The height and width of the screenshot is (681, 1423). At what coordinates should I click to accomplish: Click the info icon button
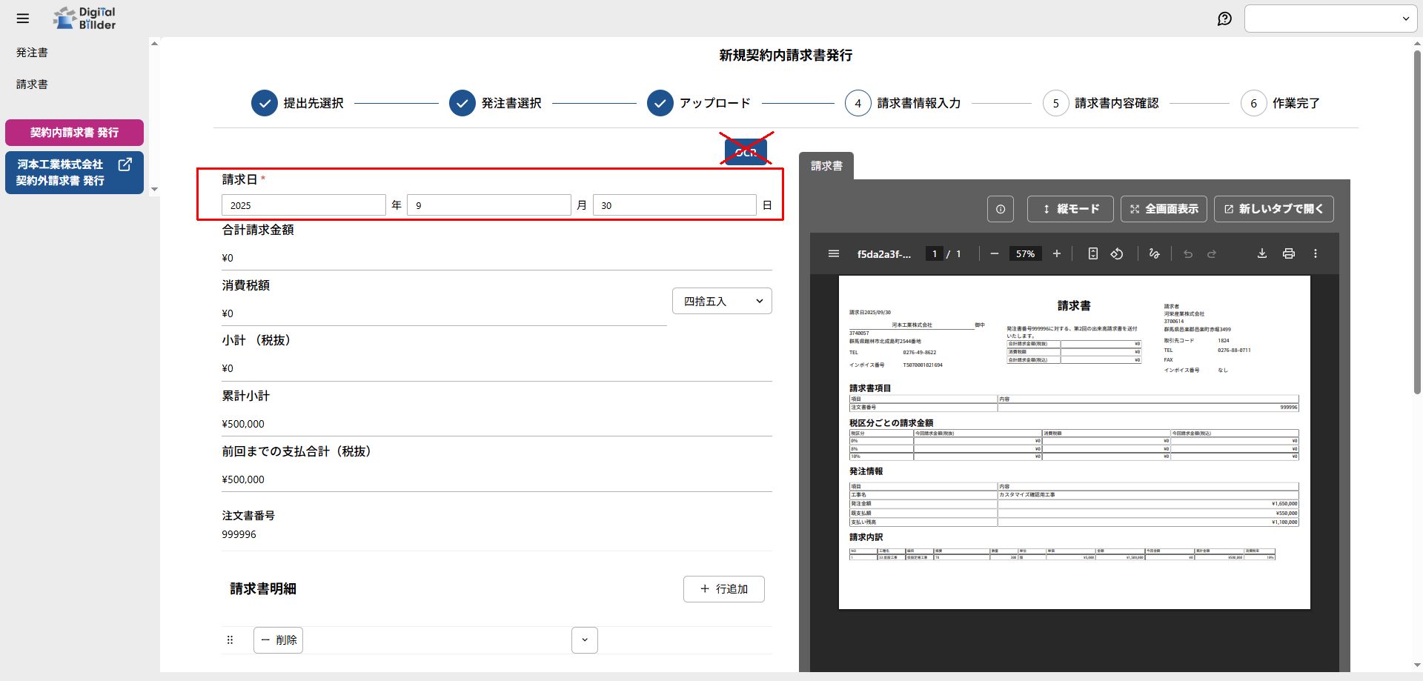point(1001,209)
